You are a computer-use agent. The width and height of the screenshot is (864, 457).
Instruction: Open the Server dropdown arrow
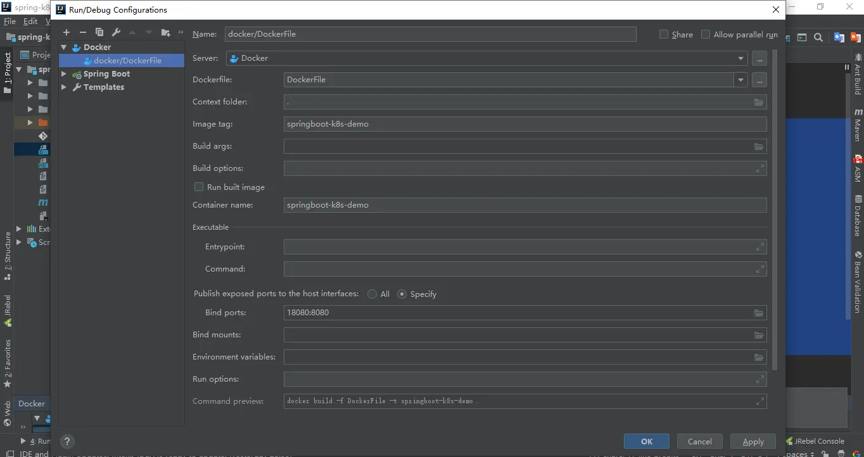(740, 58)
